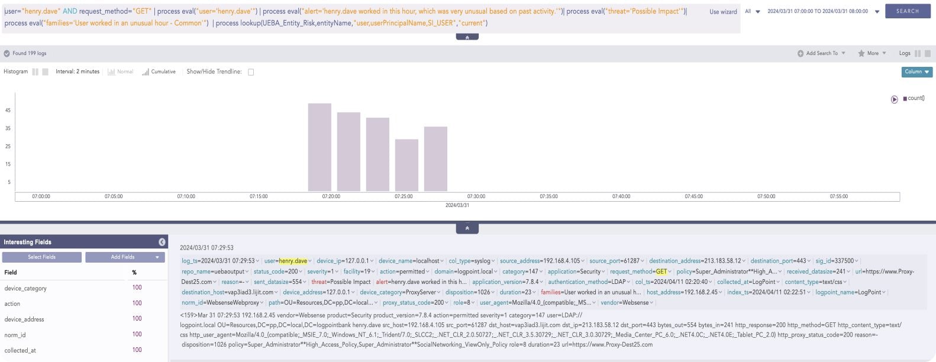
Task: Click the action field in the list
Action: point(12,303)
